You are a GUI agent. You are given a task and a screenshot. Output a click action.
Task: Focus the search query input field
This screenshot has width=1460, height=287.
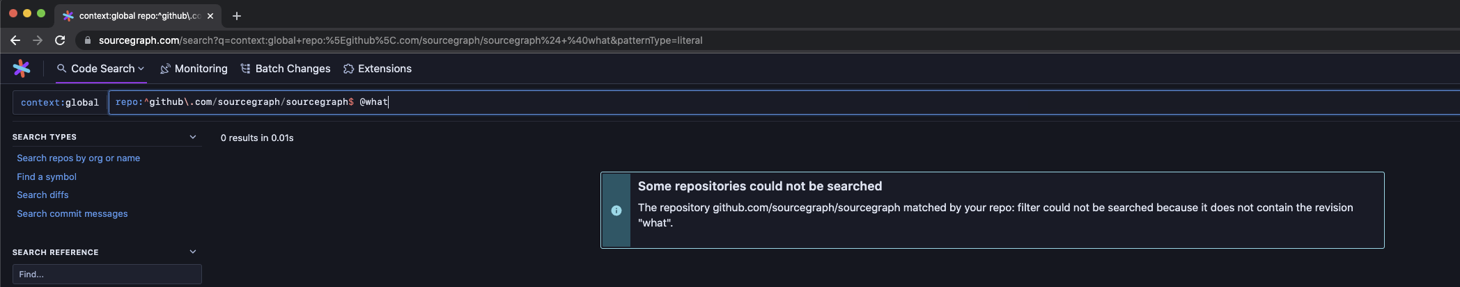coord(784,102)
